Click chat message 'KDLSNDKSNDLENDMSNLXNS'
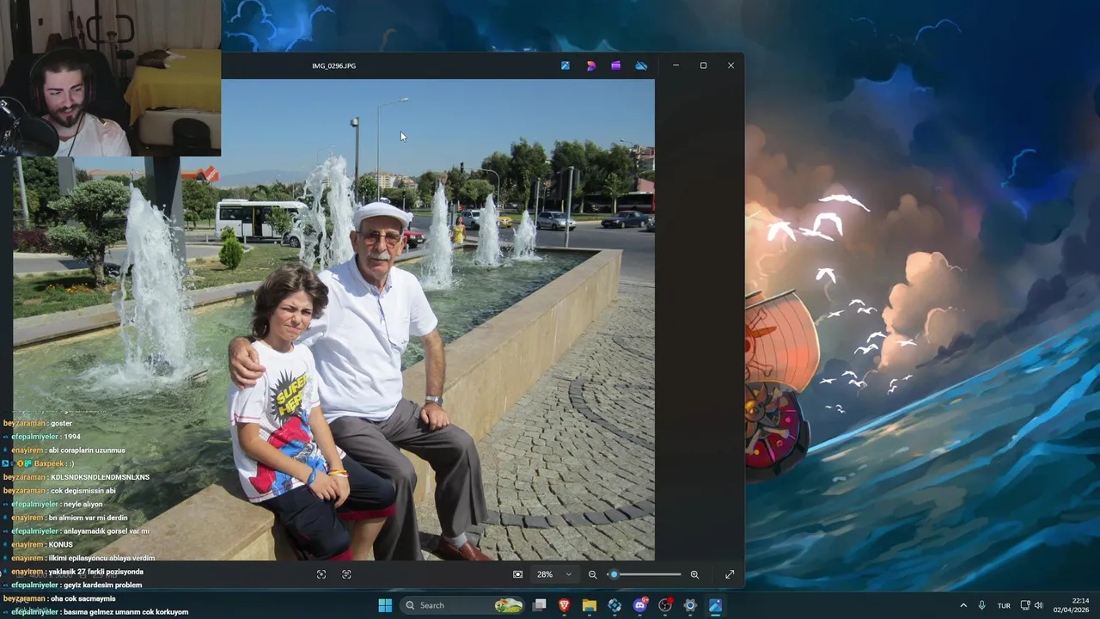Image resolution: width=1100 pixels, height=619 pixels. pos(101,477)
